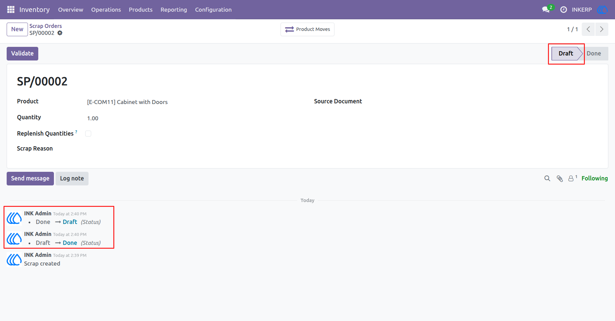The width and height of the screenshot is (615, 321).
Task: Click the Send message button
Action: (30, 178)
